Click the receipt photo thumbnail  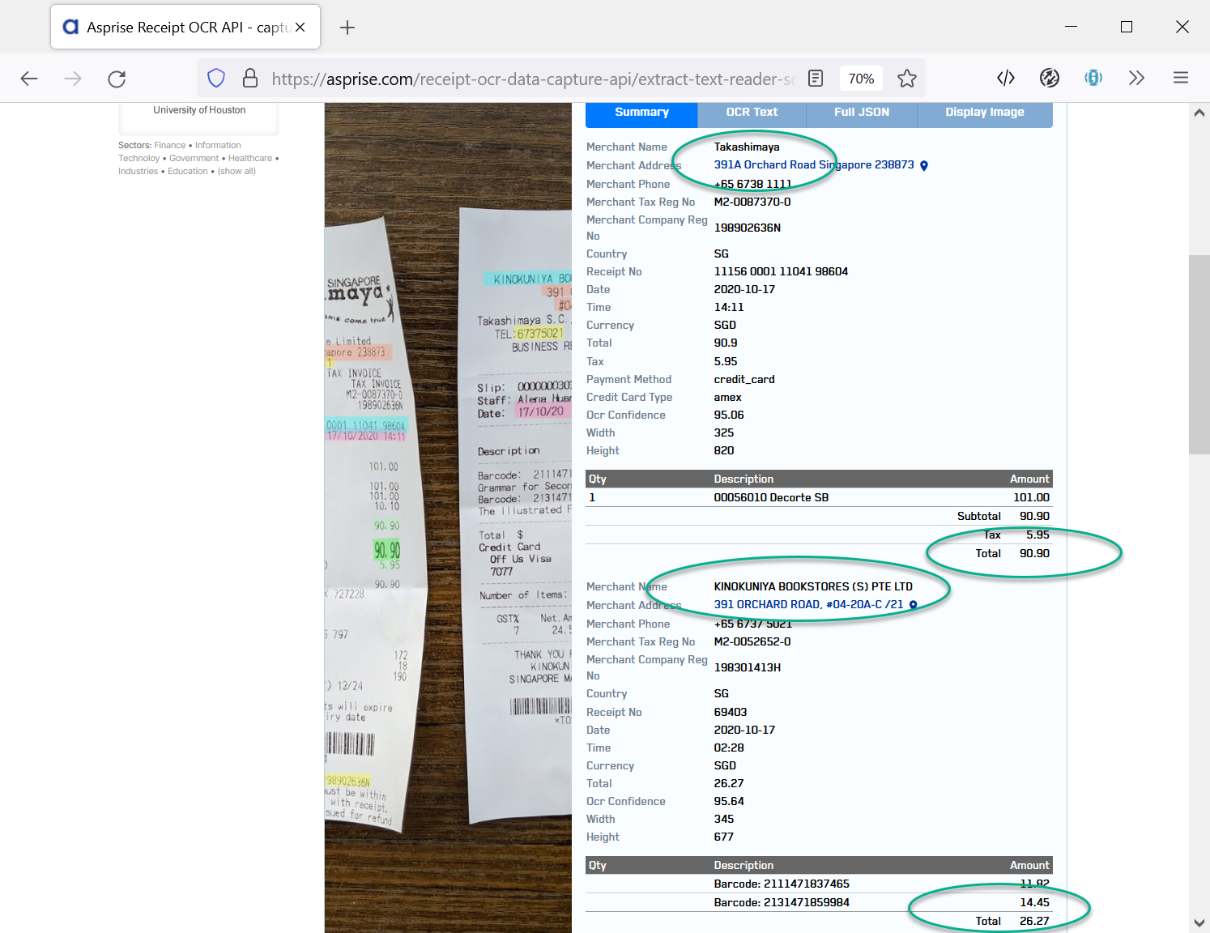pyautogui.click(x=448, y=518)
